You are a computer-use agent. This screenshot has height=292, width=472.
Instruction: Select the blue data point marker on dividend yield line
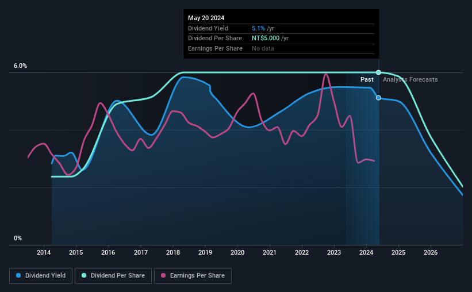(x=379, y=98)
